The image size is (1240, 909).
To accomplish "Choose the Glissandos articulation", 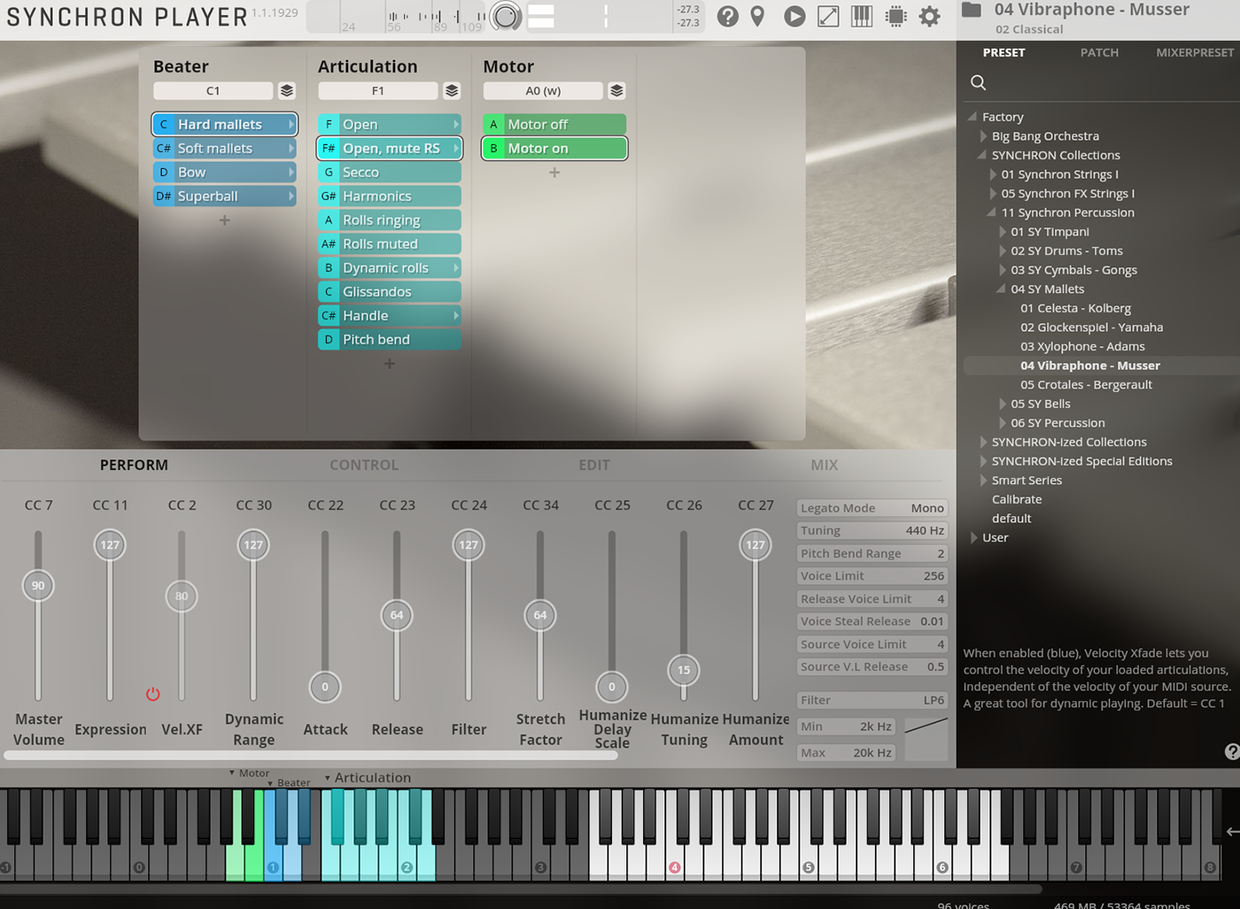I will tap(387, 291).
